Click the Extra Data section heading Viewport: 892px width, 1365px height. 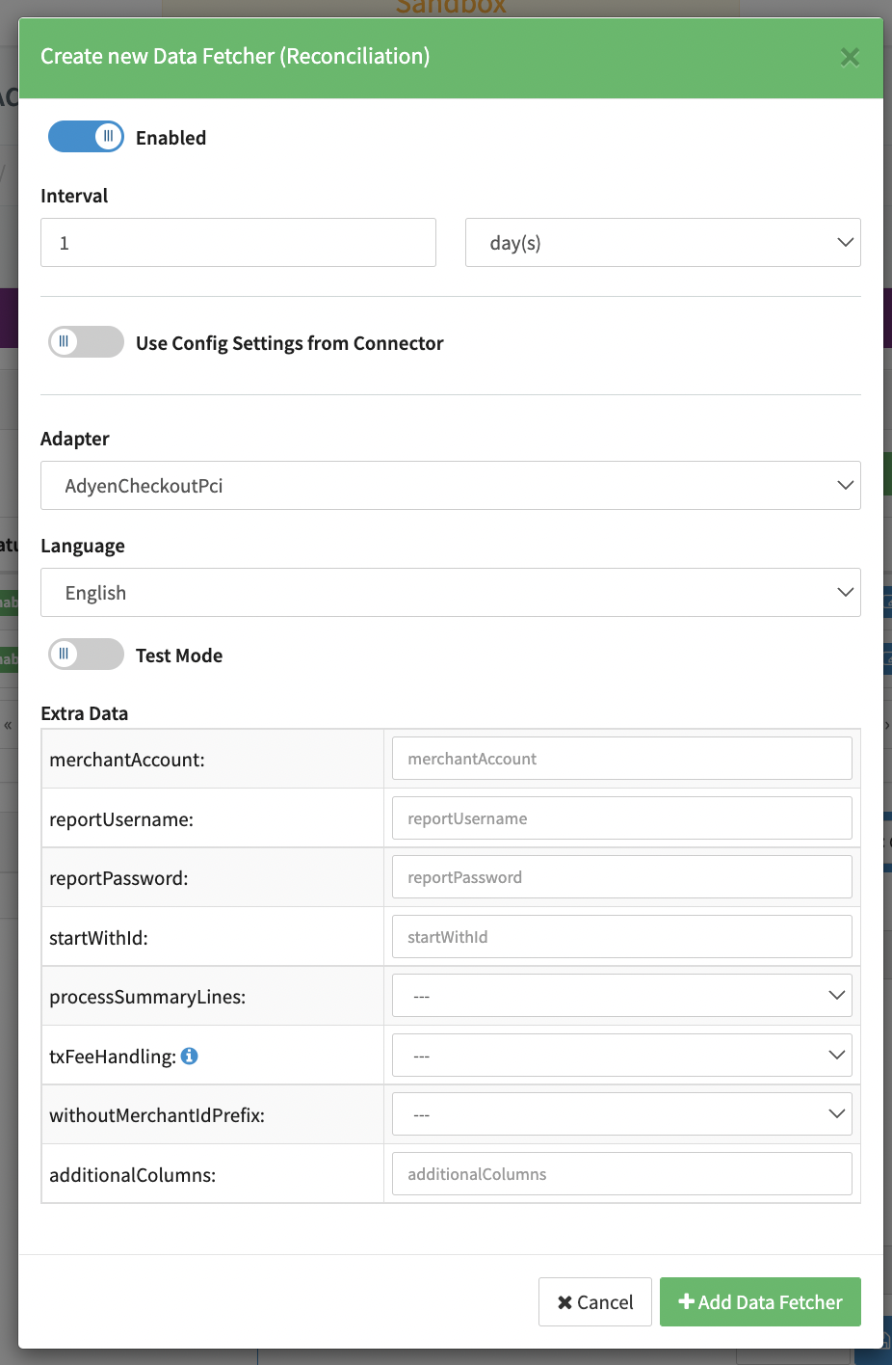tap(85, 713)
